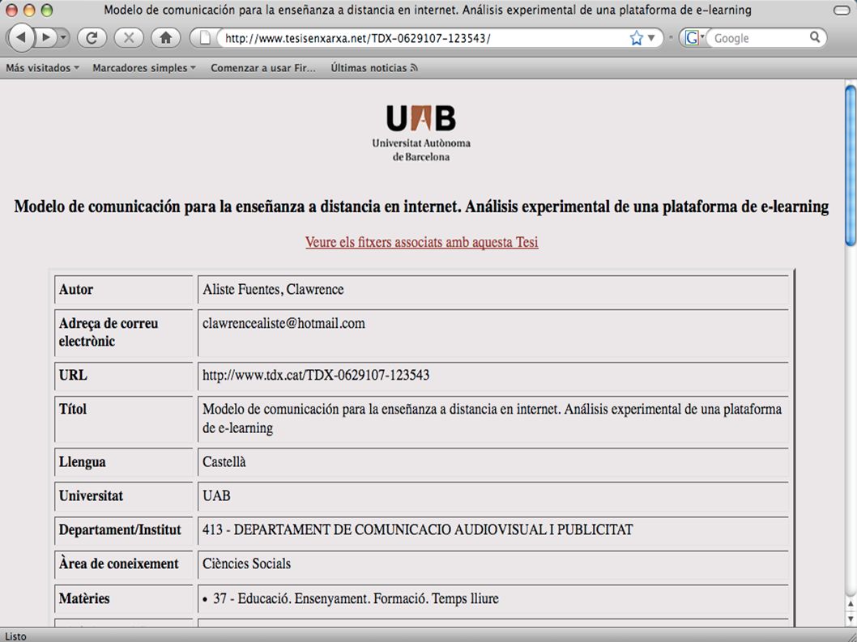Click author name Aliste Fuentes, Clawrence
The height and width of the screenshot is (642, 857).
[x=273, y=290]
